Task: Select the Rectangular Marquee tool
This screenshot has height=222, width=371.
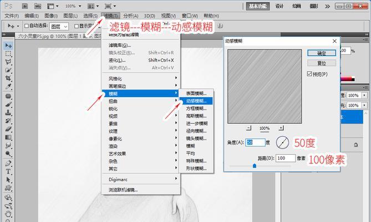Action: point(8,54)
